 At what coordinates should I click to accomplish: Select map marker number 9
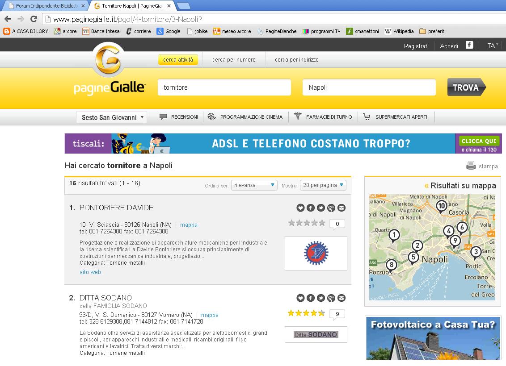tap(455, 241)
